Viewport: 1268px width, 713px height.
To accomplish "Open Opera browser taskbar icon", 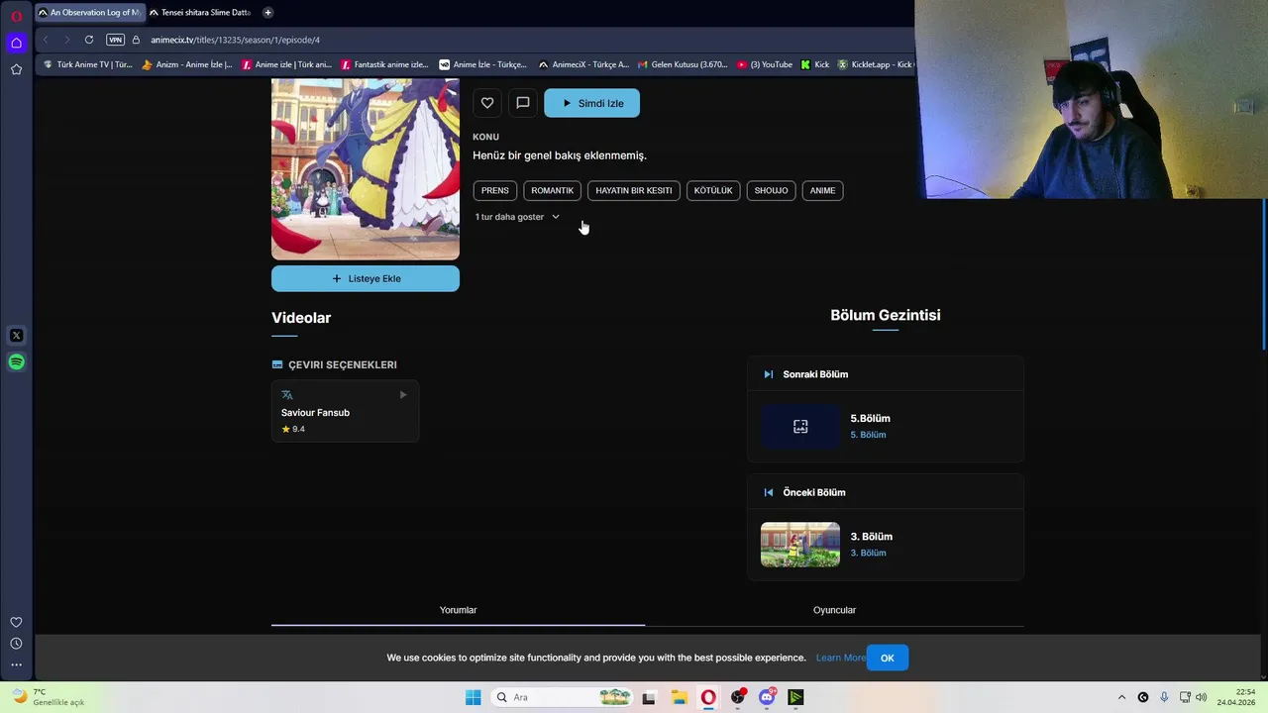I will pos(708,697).
